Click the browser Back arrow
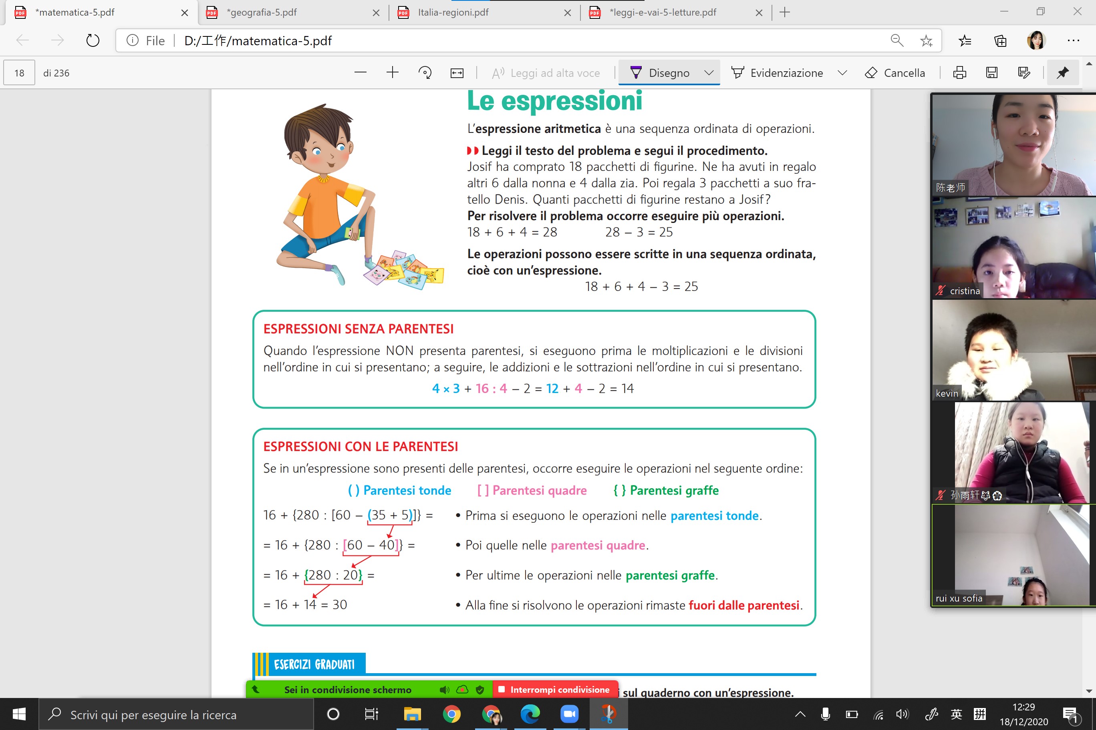The width and height of the screenshot is (1096, 730). (x=22, y=40)
